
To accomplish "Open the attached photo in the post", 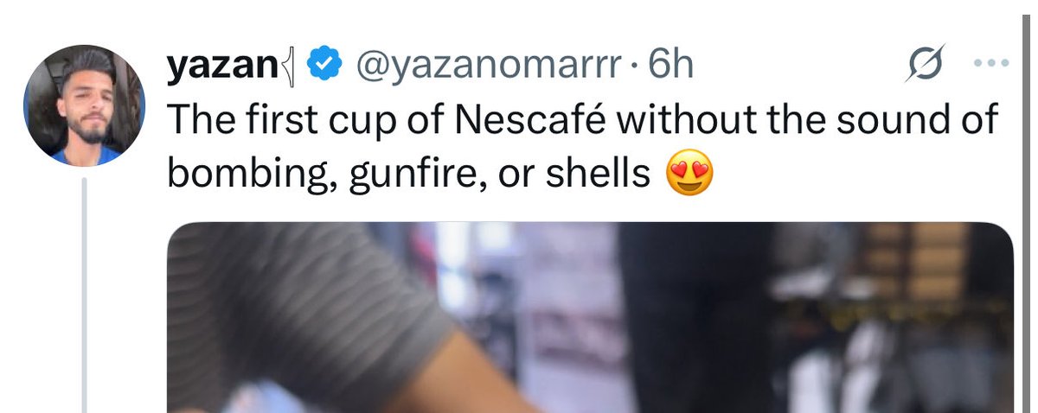I will tap(589, 317).
